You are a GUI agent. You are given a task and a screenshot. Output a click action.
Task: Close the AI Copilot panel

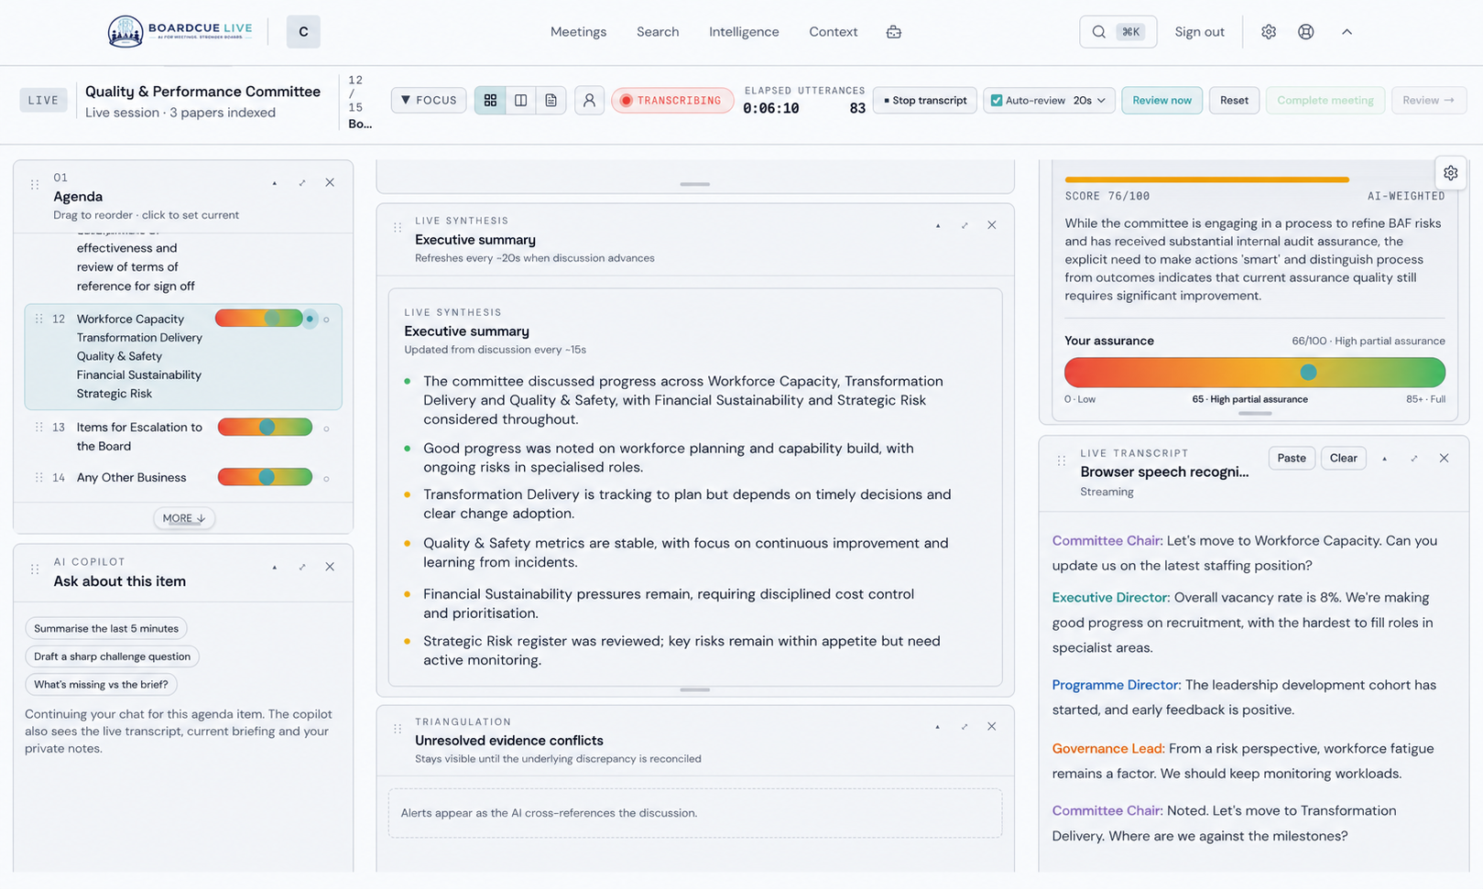coord(330,568)
